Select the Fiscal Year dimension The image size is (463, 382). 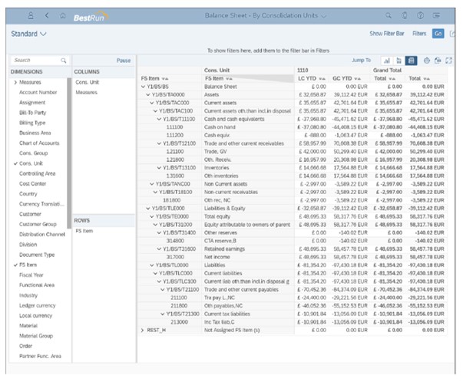coord(31,275)
